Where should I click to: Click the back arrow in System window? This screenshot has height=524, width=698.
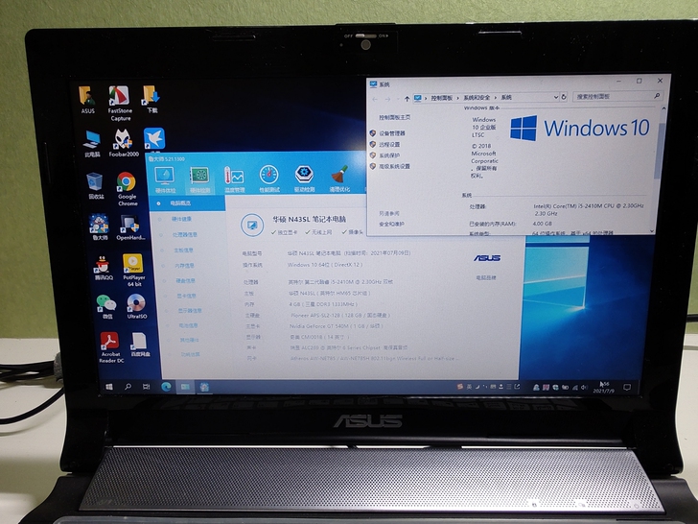click(375, 99)
